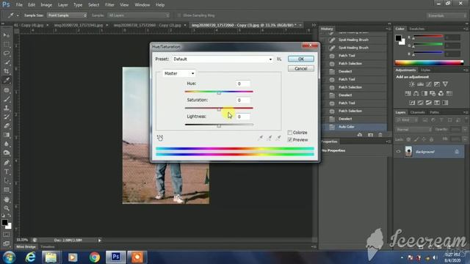This screenshot has width=470, height=264.
Task: Select the Lasso tool
Action: pyautogui.click(x=7, y=54)
